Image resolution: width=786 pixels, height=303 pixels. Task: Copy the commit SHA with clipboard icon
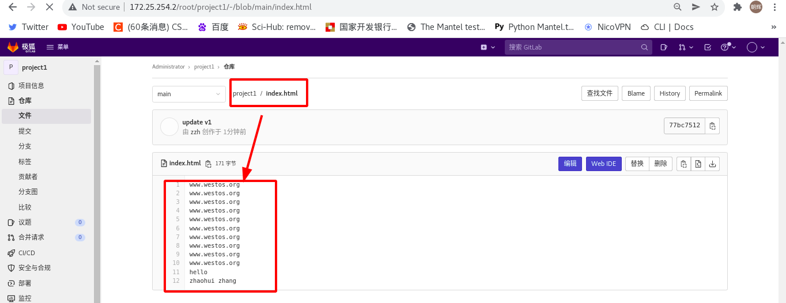click(713, 126)
